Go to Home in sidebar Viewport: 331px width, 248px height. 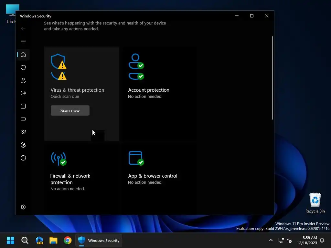23,55
